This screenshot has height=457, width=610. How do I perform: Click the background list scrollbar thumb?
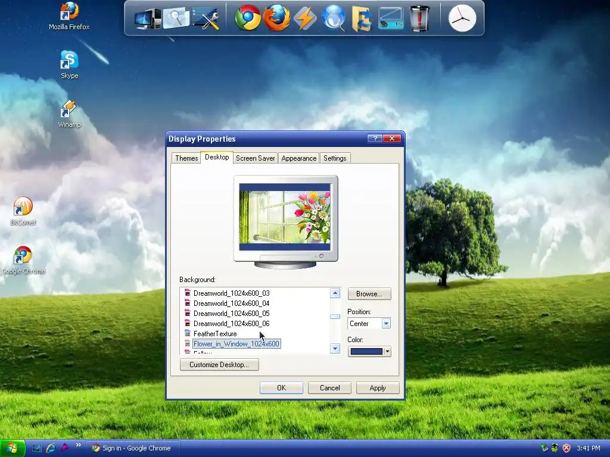click(335, 317)
